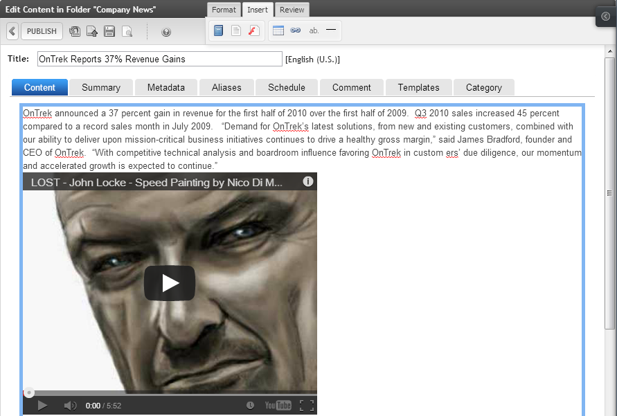Click the video info 'i' icon
This screenshot has height=416, width=617.
[308, 181]
